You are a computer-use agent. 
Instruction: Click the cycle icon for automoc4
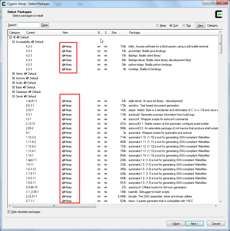point(63,187)
